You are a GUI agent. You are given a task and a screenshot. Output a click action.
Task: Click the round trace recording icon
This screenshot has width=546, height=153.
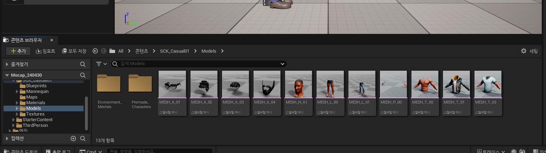click(514, 151)
